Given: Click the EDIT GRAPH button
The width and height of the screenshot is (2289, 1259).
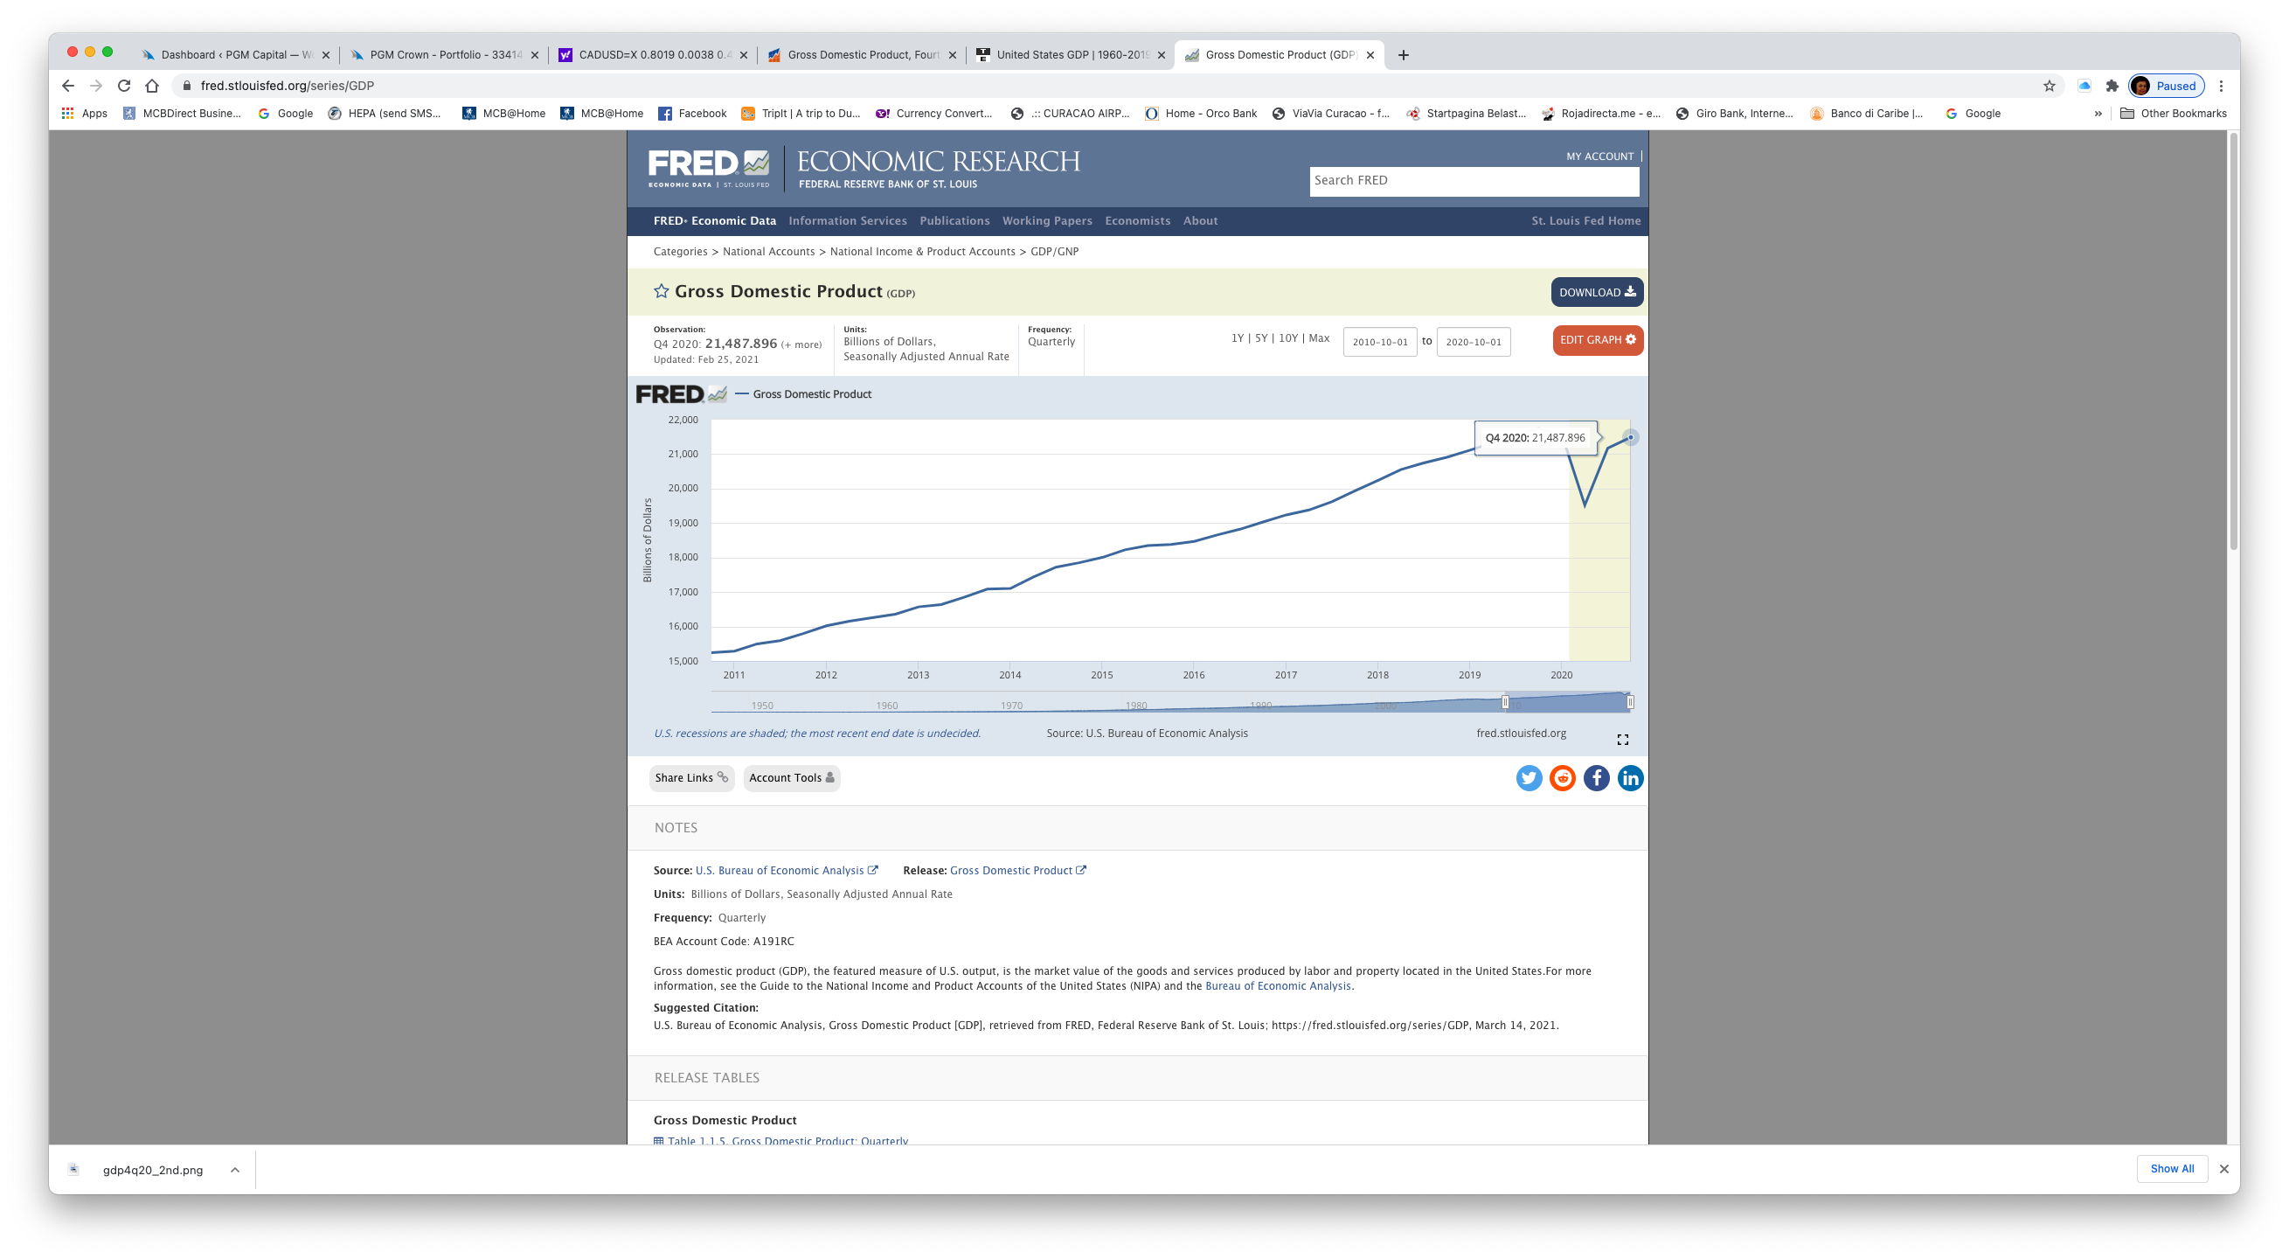Looking at the screenshot, I should (x=1597, y=340).
